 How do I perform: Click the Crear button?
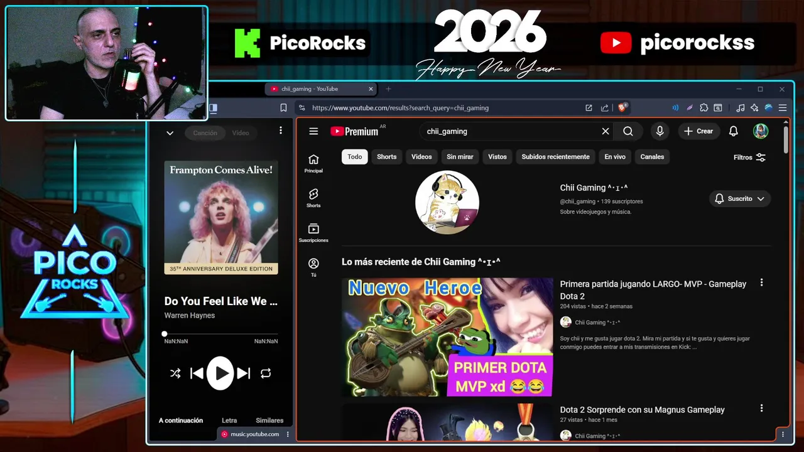[x=698, y=131]
